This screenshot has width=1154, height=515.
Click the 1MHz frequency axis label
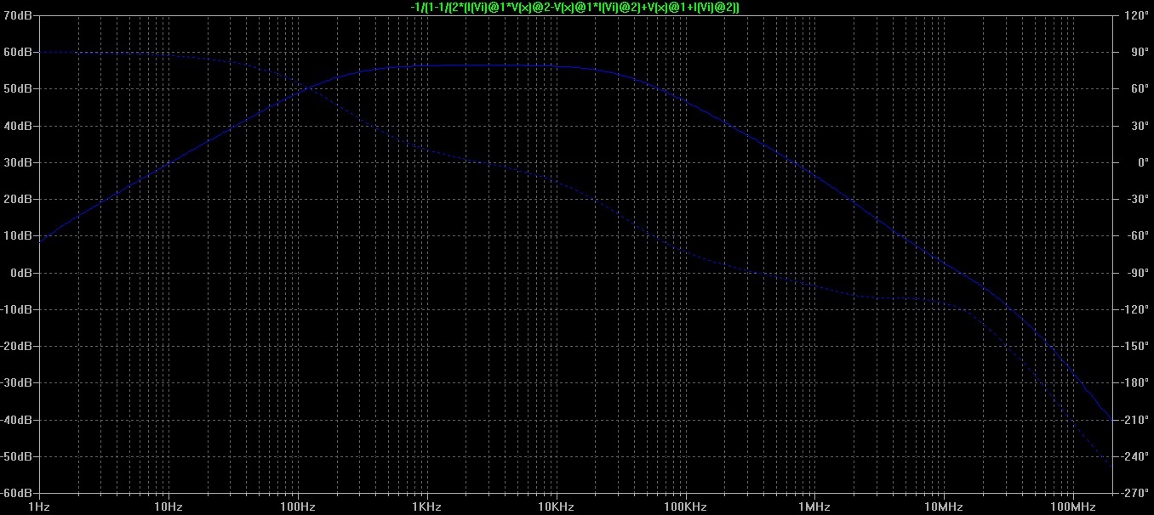click(x=814, y=507)
